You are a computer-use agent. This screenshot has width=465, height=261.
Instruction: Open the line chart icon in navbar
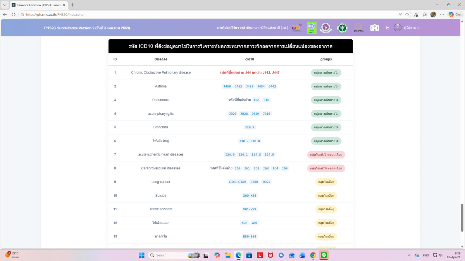387,28
